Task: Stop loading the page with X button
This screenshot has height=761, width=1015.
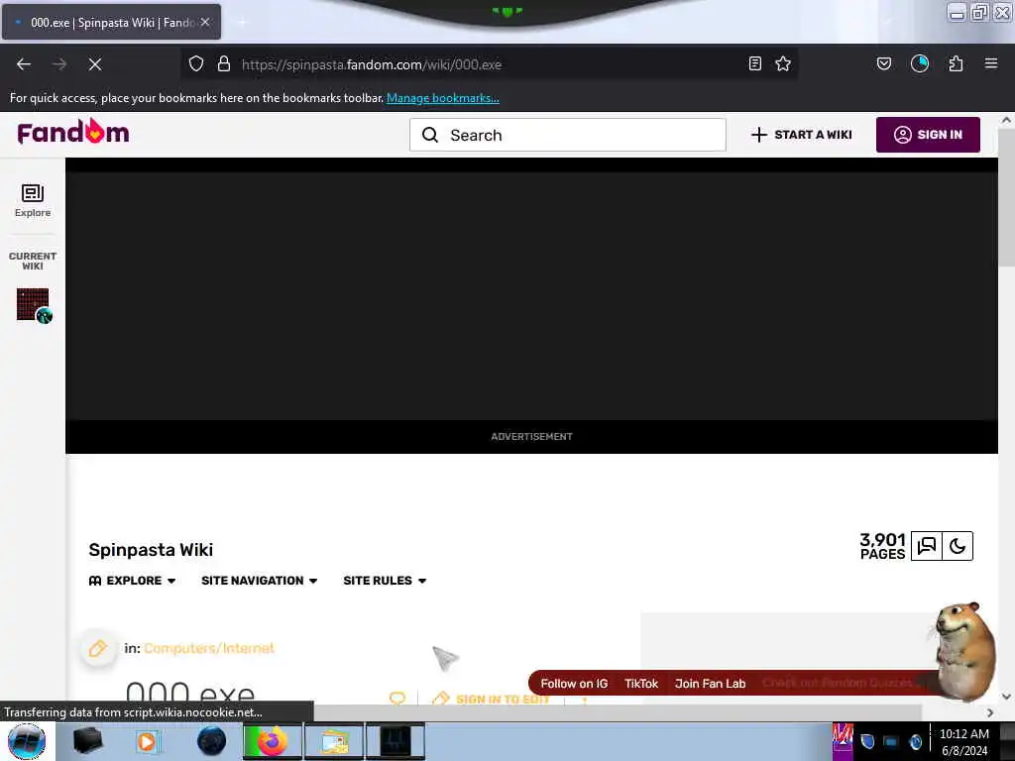Action: (94, 64)
